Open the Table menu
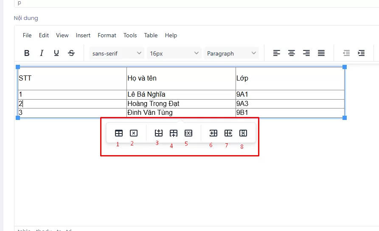 [151, 35]
